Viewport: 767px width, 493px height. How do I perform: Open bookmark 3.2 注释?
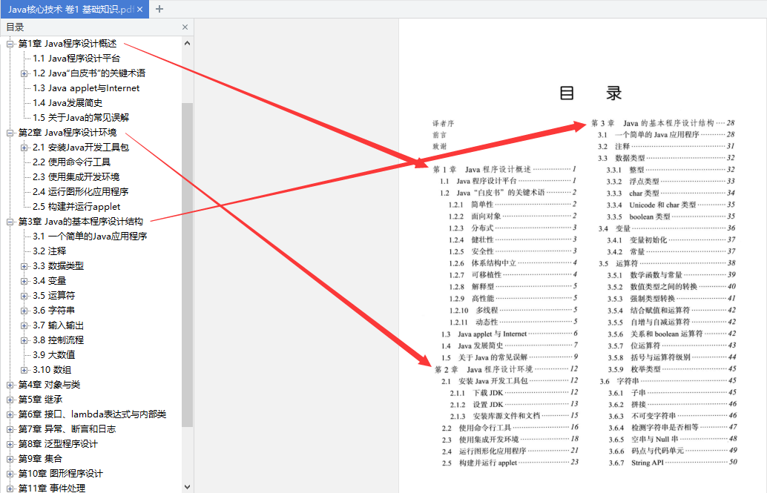pyautogui.click(x=50, y=251)
